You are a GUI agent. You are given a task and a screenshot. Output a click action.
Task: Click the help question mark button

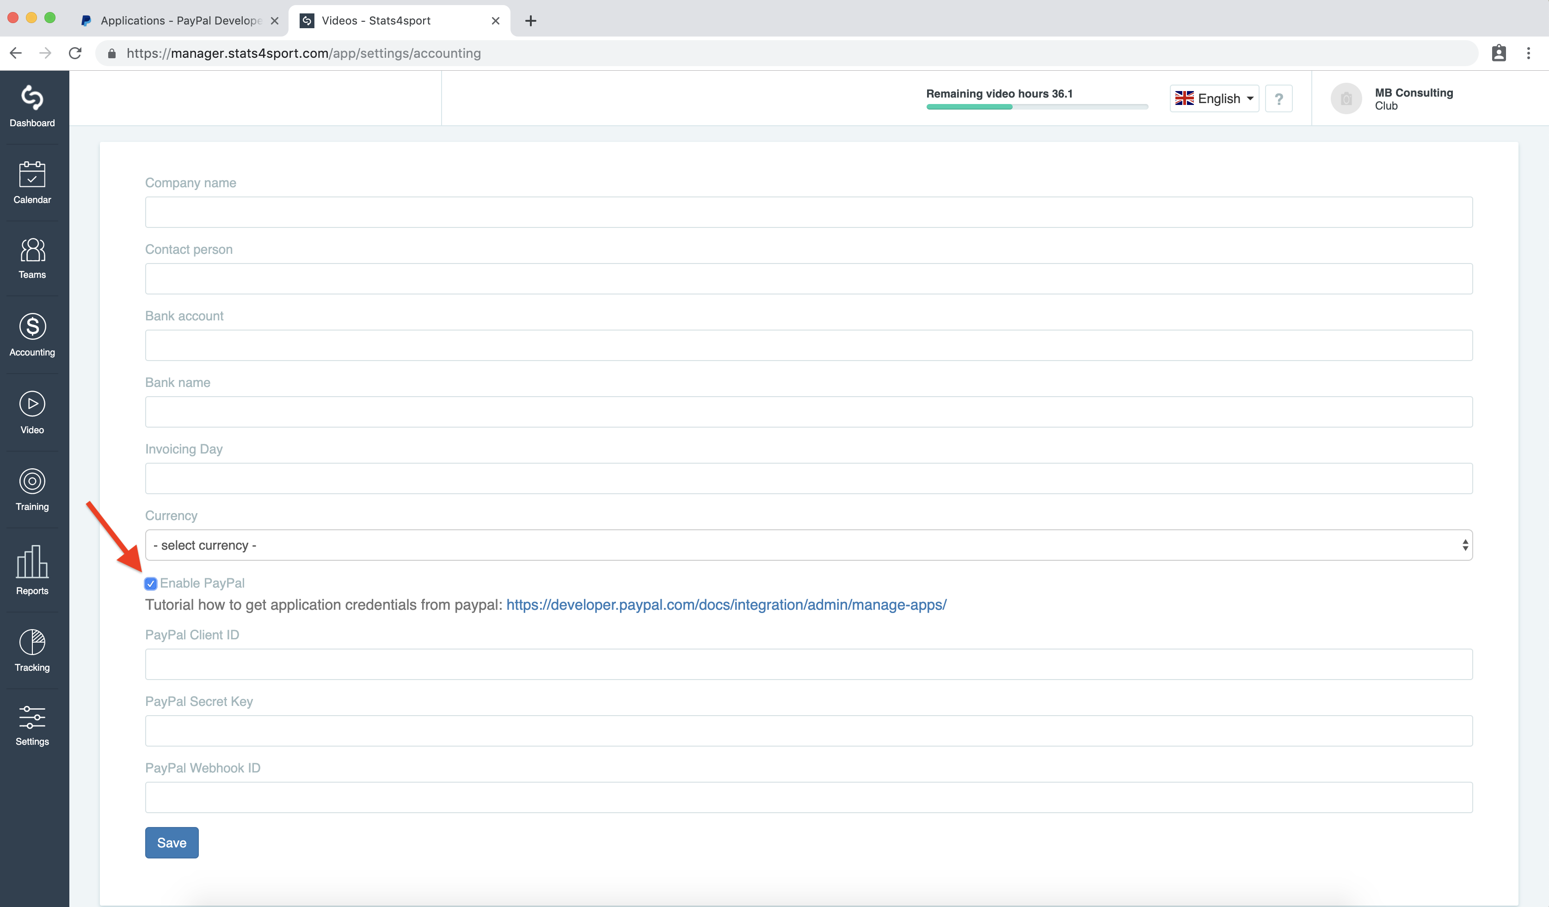point(1279,98)
